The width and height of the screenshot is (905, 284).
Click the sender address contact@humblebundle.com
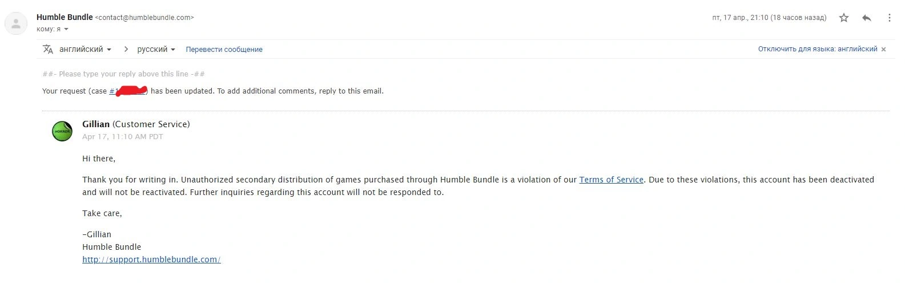pos(144,18)
